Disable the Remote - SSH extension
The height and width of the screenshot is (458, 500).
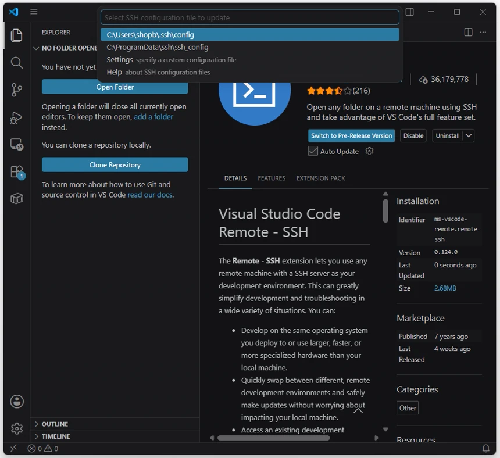[413, 135]
